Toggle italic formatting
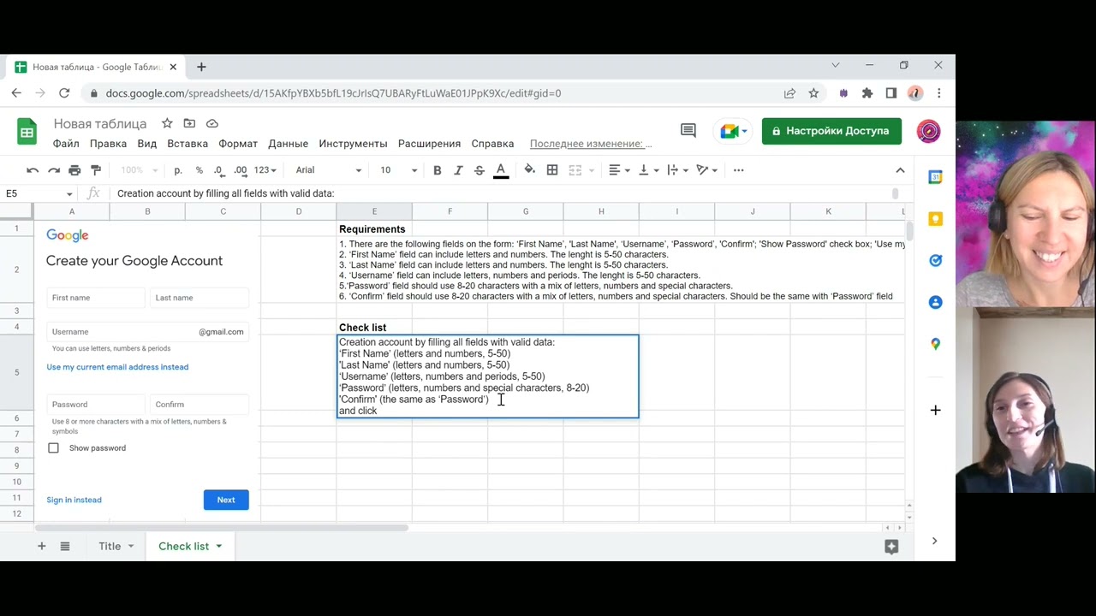Image resolution: width=1096 pixels, height=616 pixels. pos(458,170)
